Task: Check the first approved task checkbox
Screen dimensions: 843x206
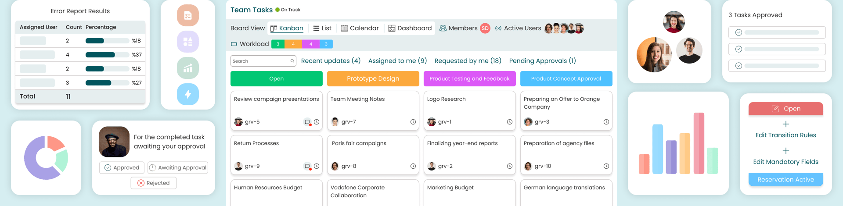Action: [739, 32]
